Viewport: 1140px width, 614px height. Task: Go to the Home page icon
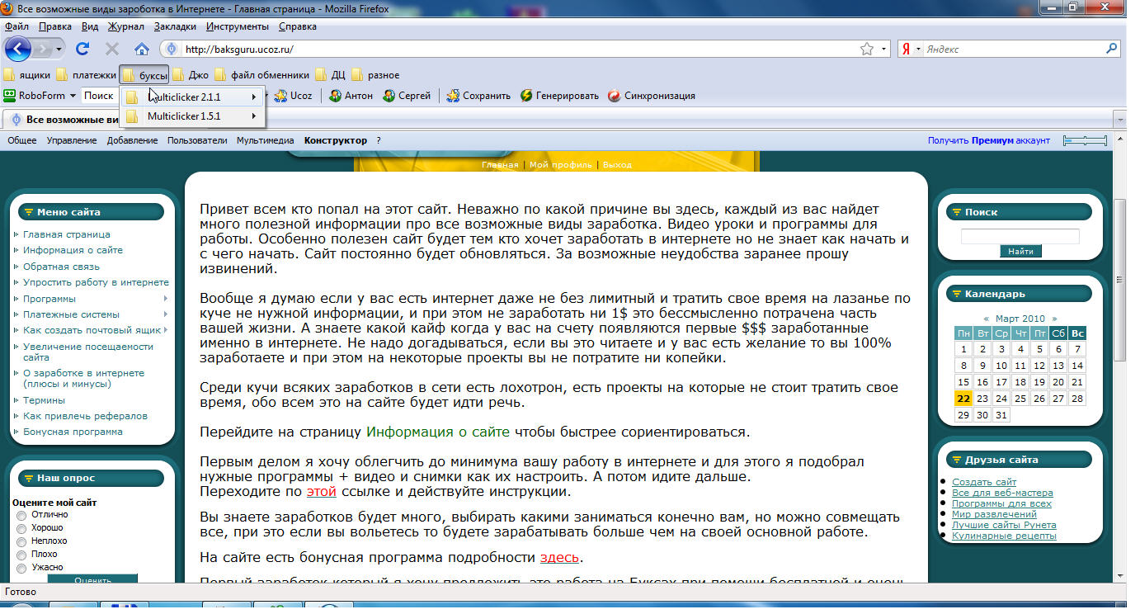coord(142,49)
